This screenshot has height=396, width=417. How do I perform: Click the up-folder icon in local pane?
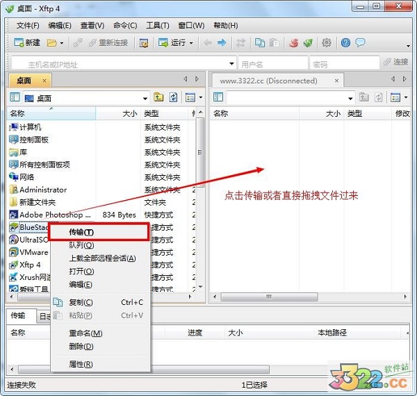point(158,97)
